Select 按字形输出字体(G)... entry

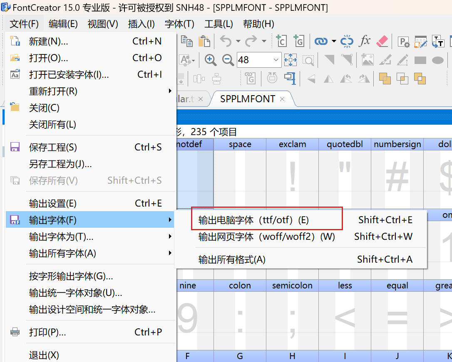pos(90,276)
